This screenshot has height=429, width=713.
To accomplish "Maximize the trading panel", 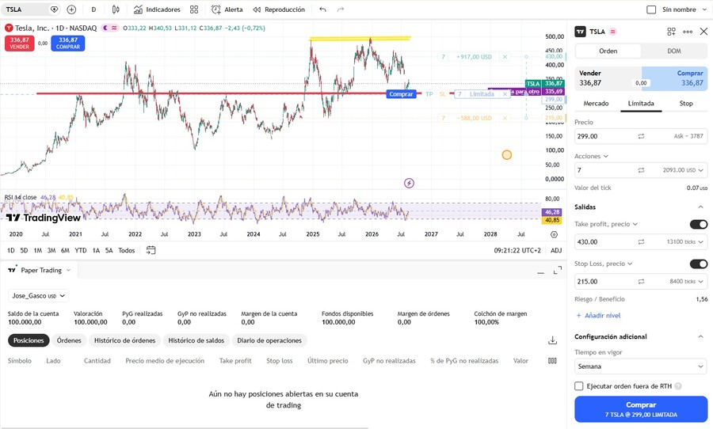I will coord(558,271).
